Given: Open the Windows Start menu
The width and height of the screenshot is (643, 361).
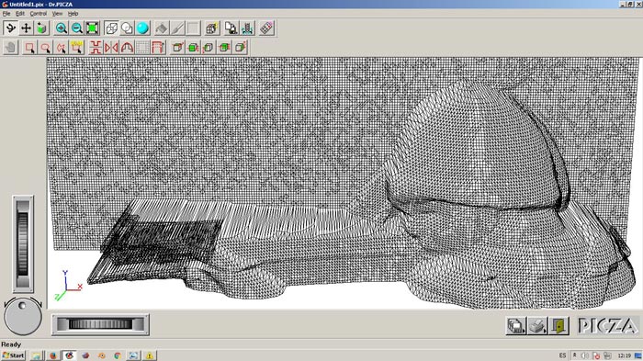Looking at the screenshot, I should (13, 355).
